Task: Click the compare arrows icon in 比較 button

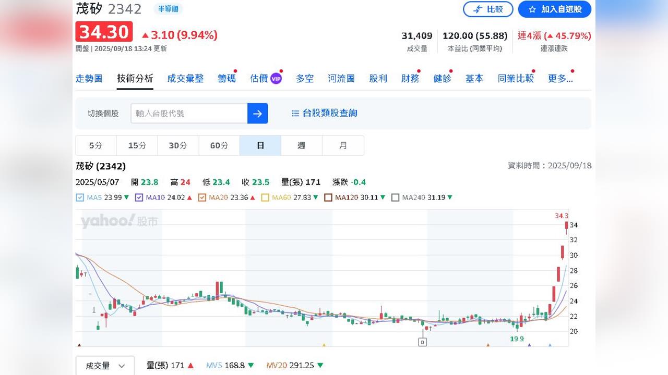Action: pyautogui.click(x=478, y=9)
